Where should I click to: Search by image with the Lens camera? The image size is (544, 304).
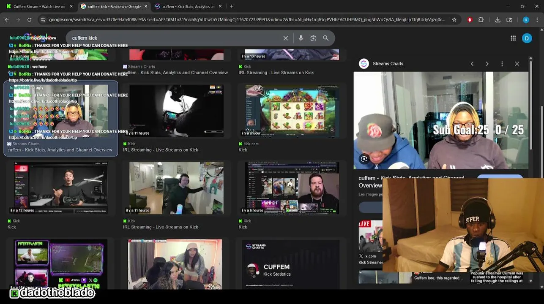pos(313,38)
